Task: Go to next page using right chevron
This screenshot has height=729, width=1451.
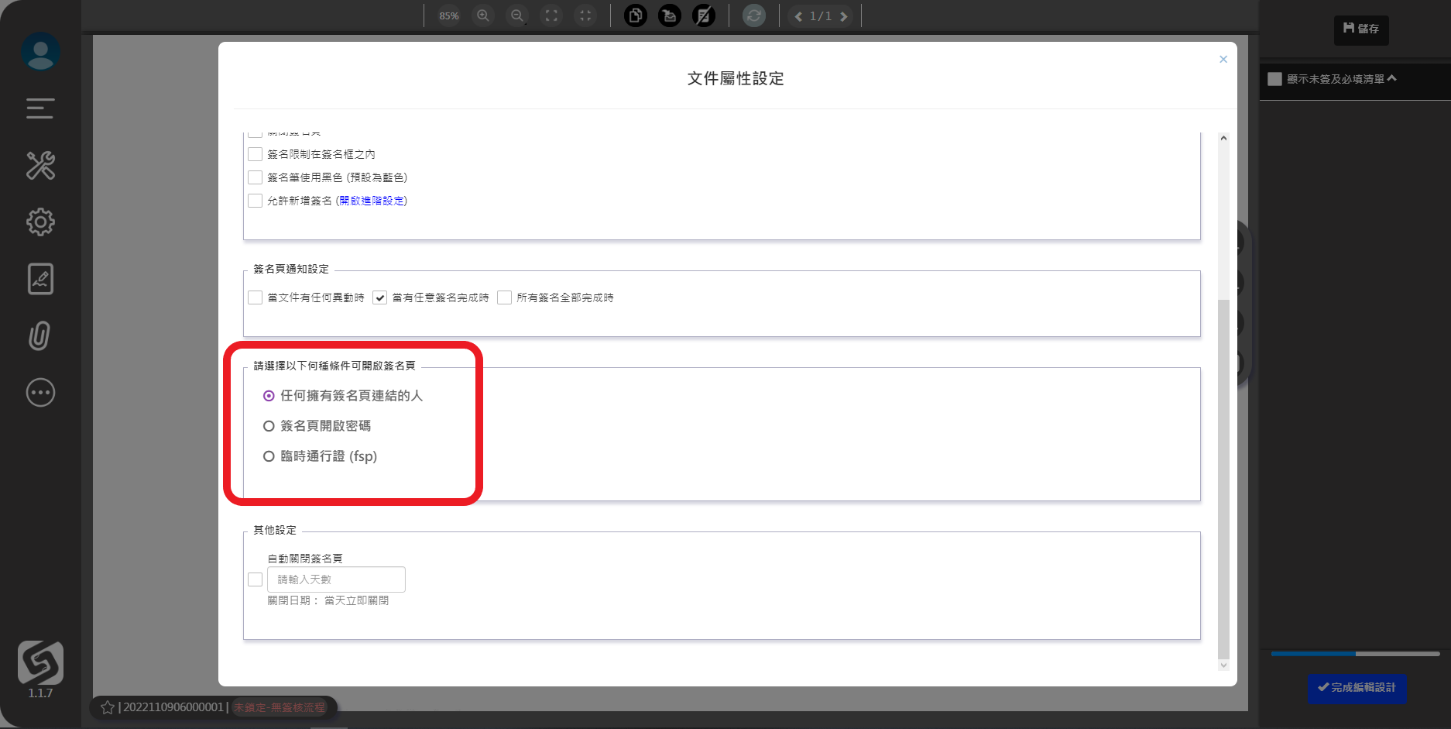Action: tap(844, 16)
